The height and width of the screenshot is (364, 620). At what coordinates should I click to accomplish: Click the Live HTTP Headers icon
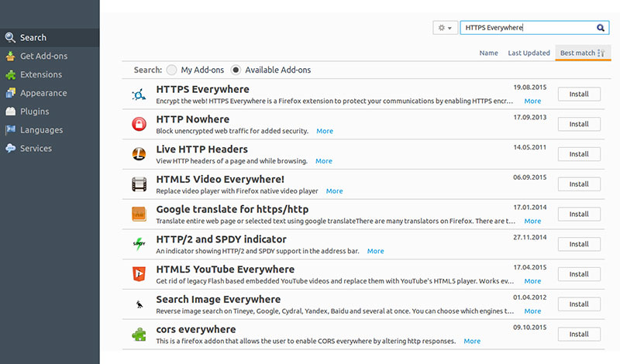tap(139, 154)
